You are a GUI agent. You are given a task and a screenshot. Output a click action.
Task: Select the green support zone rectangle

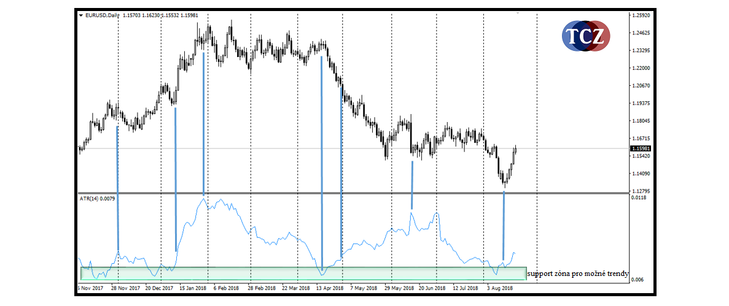(x=303, y=273)
